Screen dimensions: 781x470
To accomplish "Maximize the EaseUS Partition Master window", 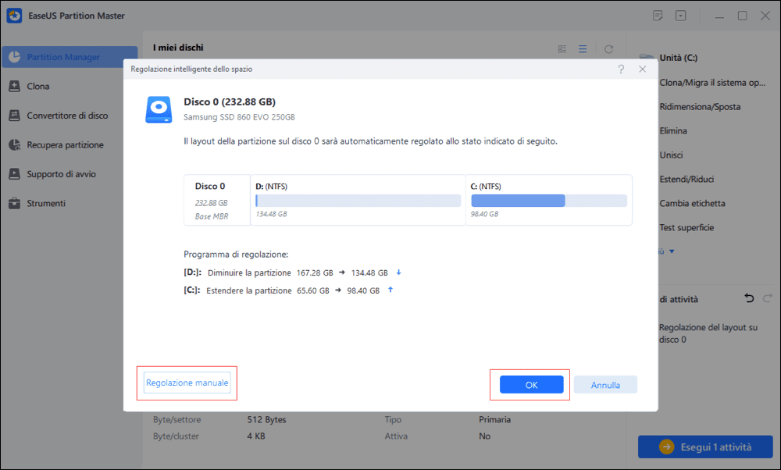I will point(742,16).
